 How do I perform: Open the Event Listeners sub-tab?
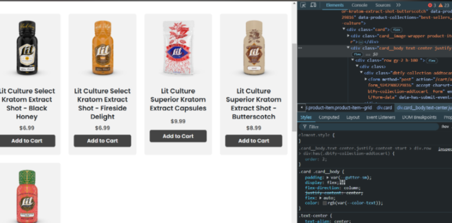[x=381, y=117]
